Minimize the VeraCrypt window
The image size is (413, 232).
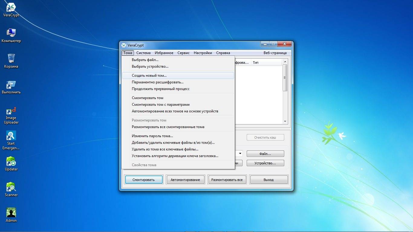pyautogui.click(x=265, y=44)
